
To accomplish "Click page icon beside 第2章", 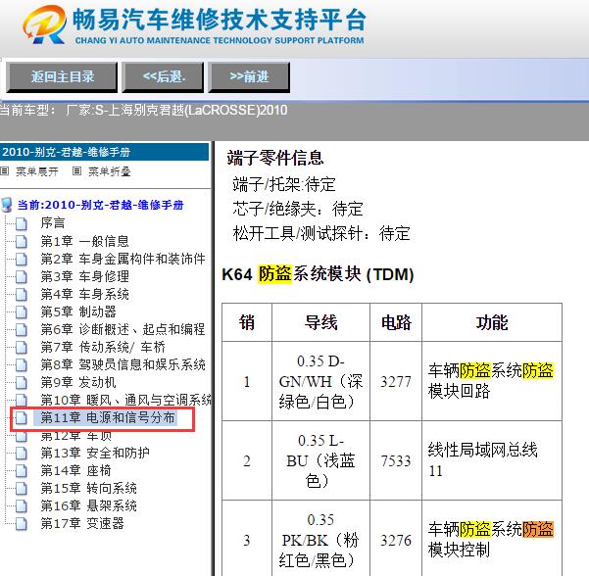I will point(22,259).
